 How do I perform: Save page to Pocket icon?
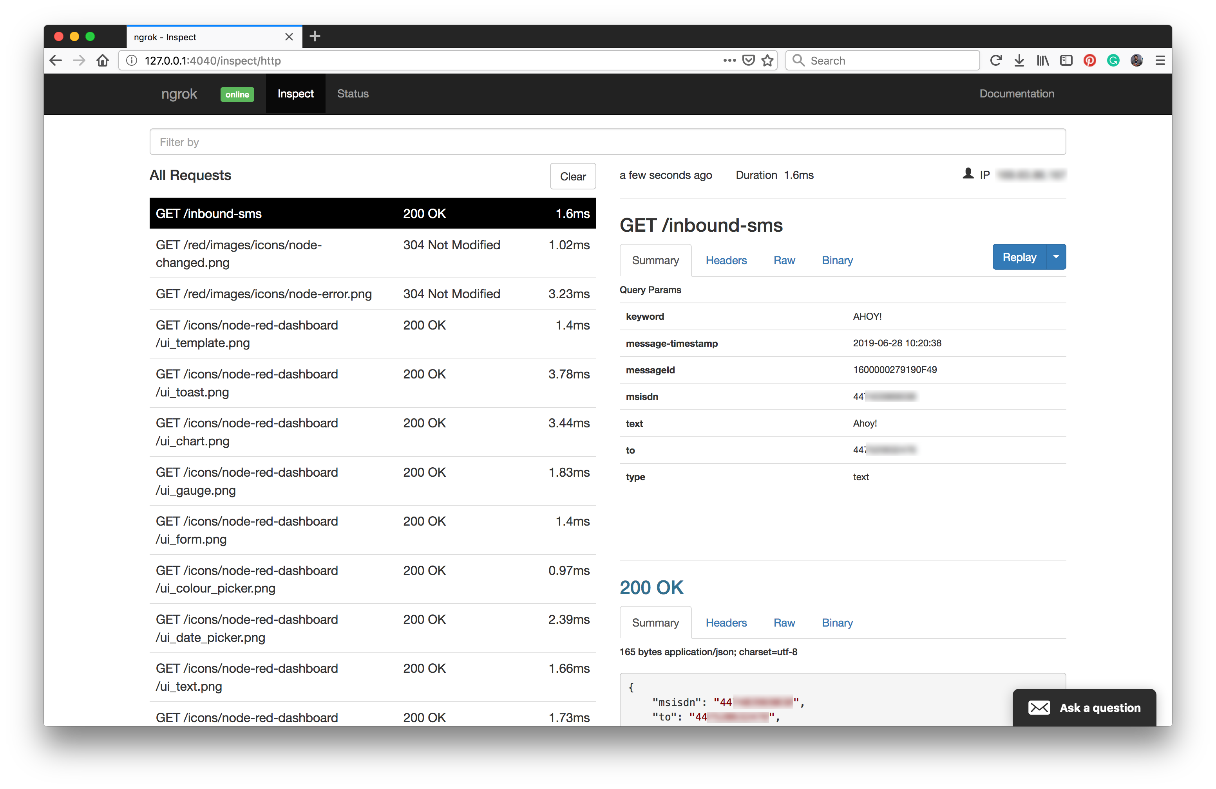pos(749,61)
